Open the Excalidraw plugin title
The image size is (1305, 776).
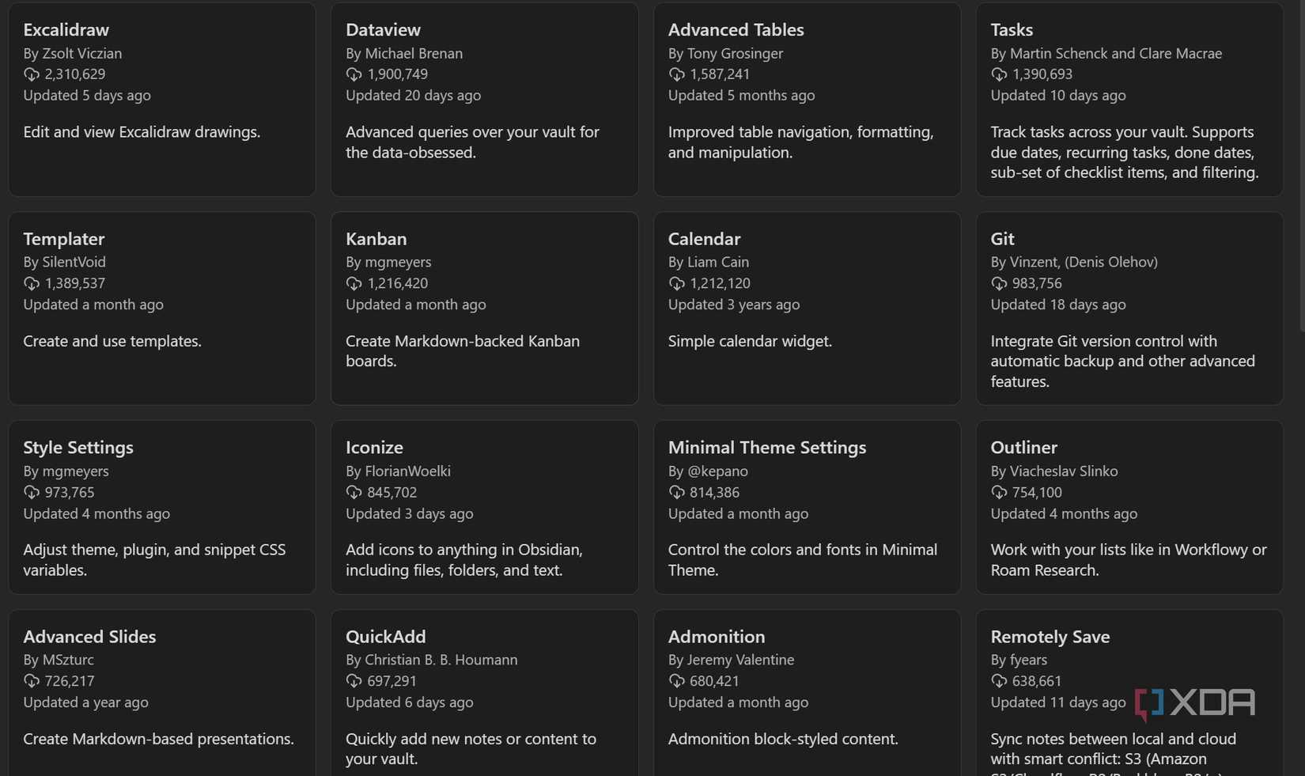pyautogui.click(x=66, y=29)
